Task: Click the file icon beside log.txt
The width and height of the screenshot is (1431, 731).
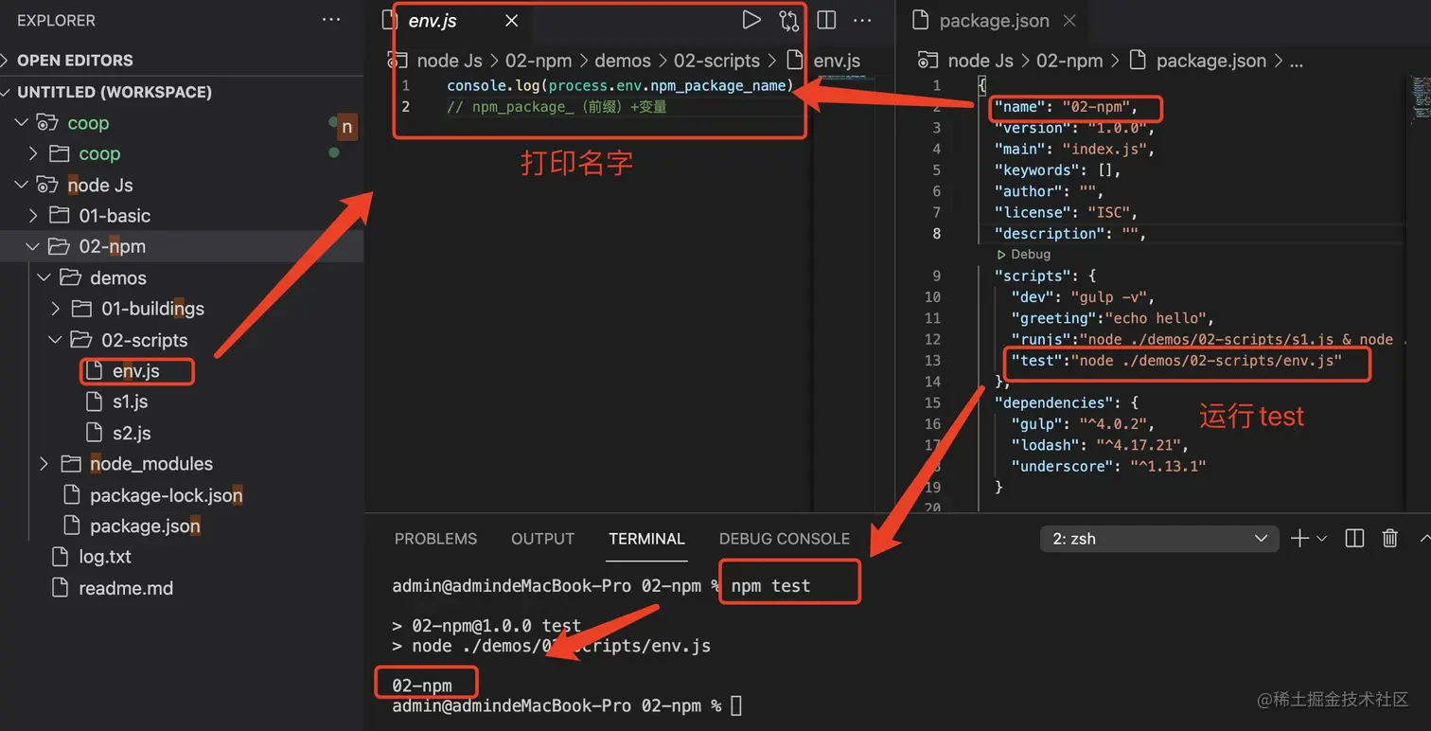Action: tap(60, 557)
